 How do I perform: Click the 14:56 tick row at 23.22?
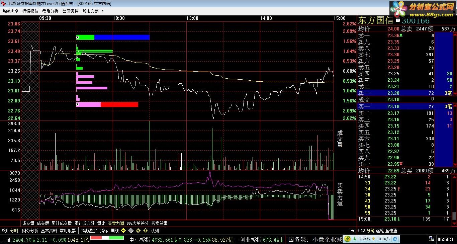404,177
